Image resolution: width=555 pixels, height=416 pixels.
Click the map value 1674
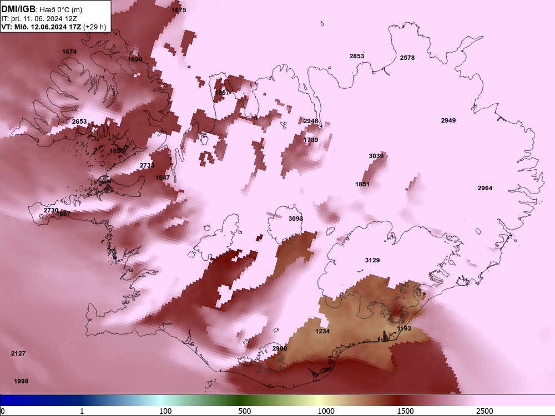pyautogui.click(x=69, y=52)
